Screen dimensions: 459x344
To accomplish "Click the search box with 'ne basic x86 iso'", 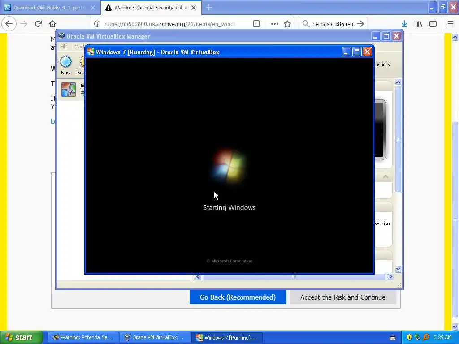I will pos(333,24).
